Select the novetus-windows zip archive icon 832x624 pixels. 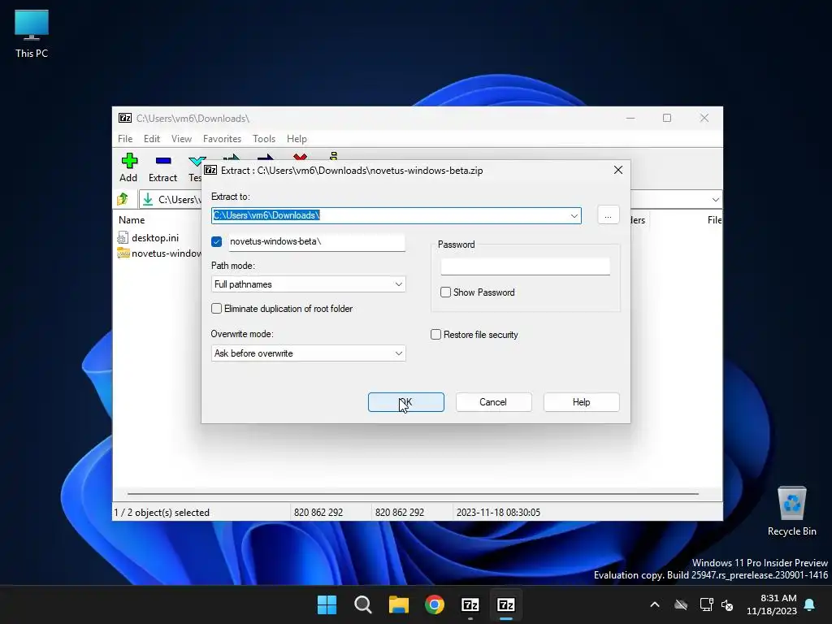click(123, 253)
